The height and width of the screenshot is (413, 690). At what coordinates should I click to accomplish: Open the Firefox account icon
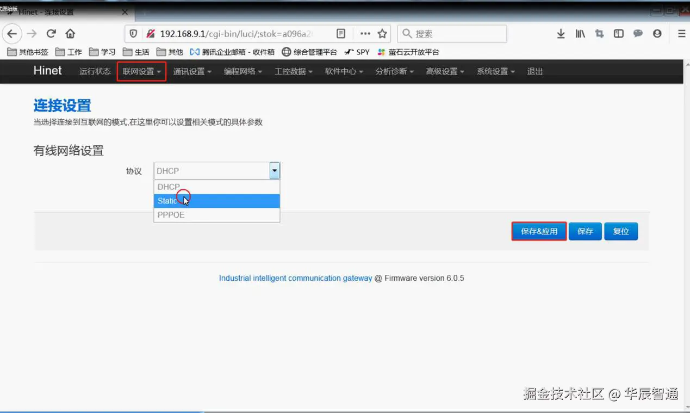(657, 33)
